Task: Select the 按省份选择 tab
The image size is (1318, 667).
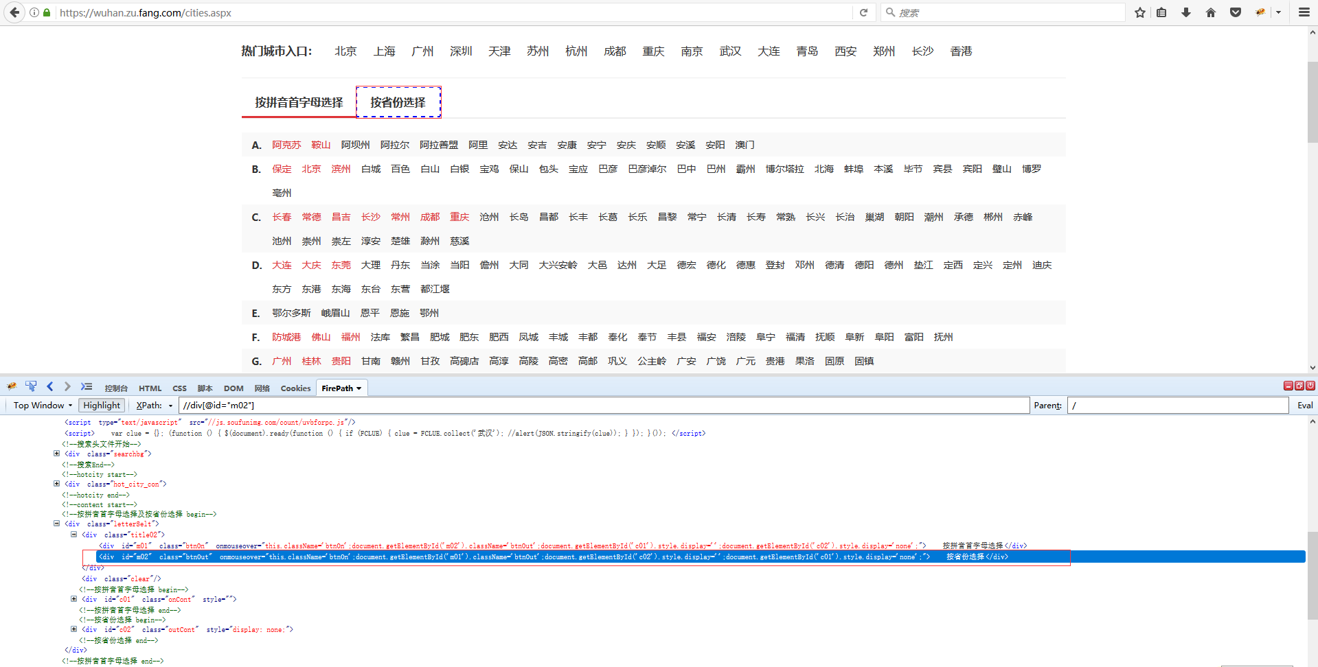Action: coord(398,102)
